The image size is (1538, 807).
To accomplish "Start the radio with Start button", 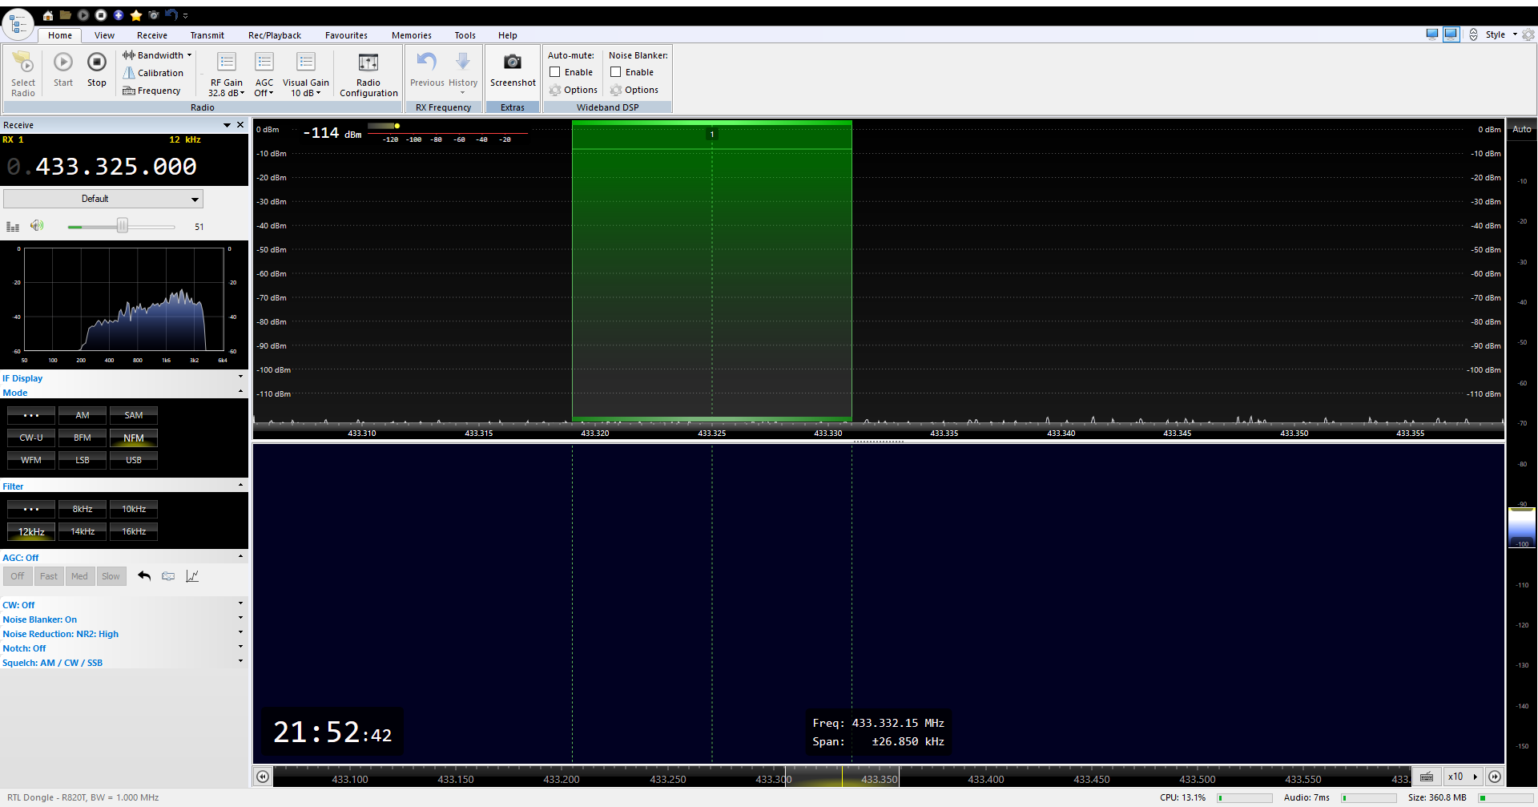I will point(63,70).
